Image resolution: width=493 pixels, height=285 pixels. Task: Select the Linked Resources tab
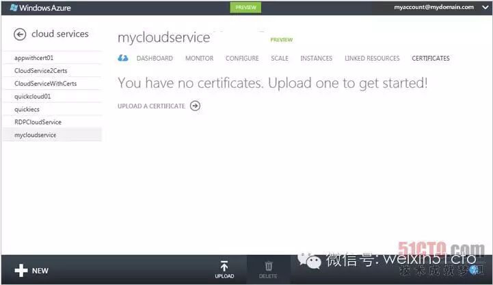[372, 59]
